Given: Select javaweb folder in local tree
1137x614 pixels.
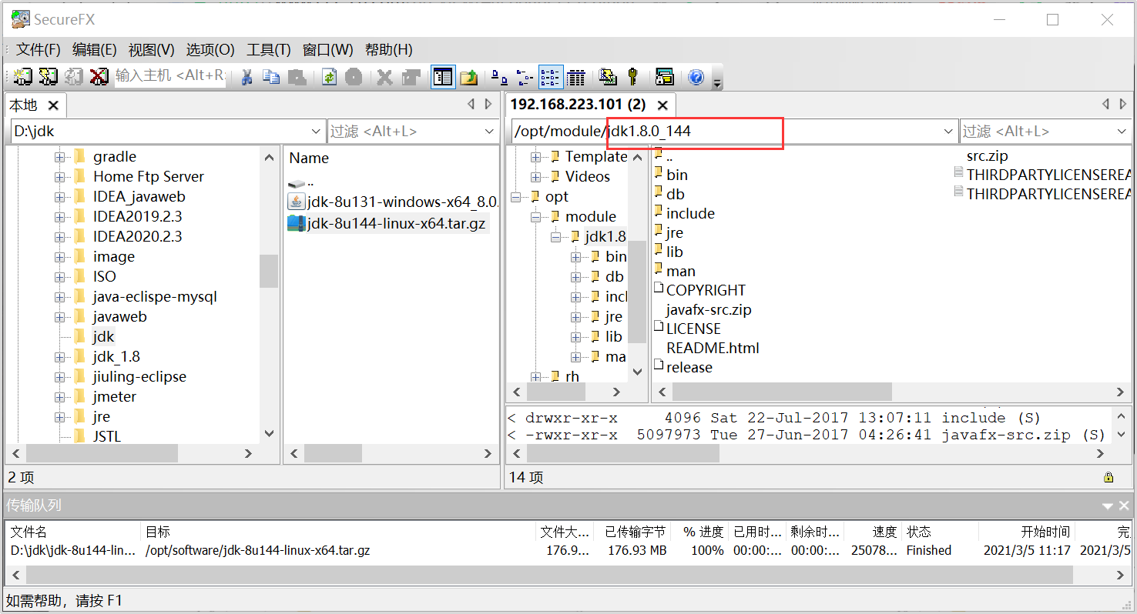Looking at the screenshot, I should click(119, 317).
